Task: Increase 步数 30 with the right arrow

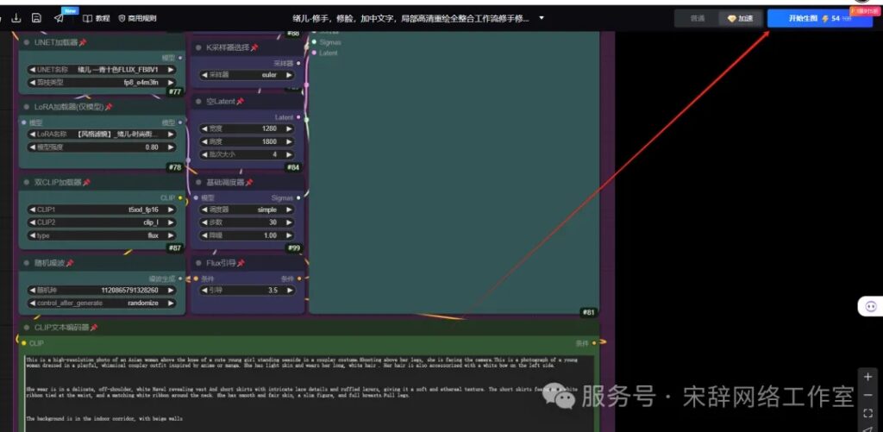Action: (x=289, y=222)
